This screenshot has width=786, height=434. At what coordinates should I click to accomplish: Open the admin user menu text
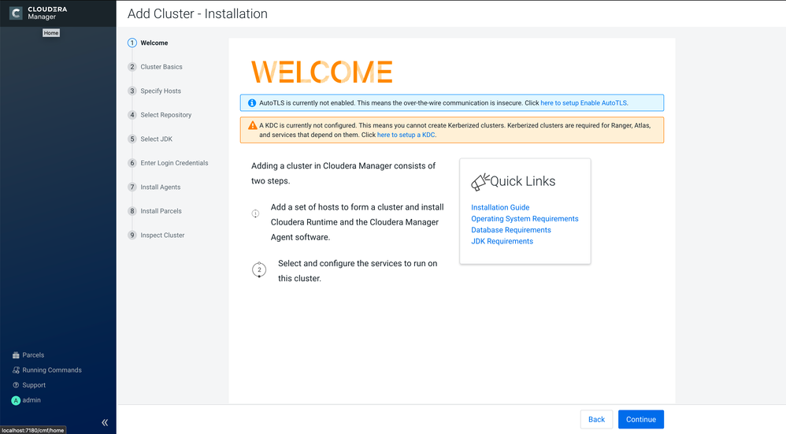point(32,400)
